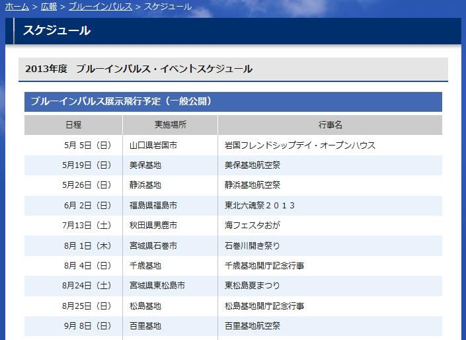Select the event 海フェスタおが
This screenshot has height=340, width=466.
pyautogui.click(x=252, y=225)
